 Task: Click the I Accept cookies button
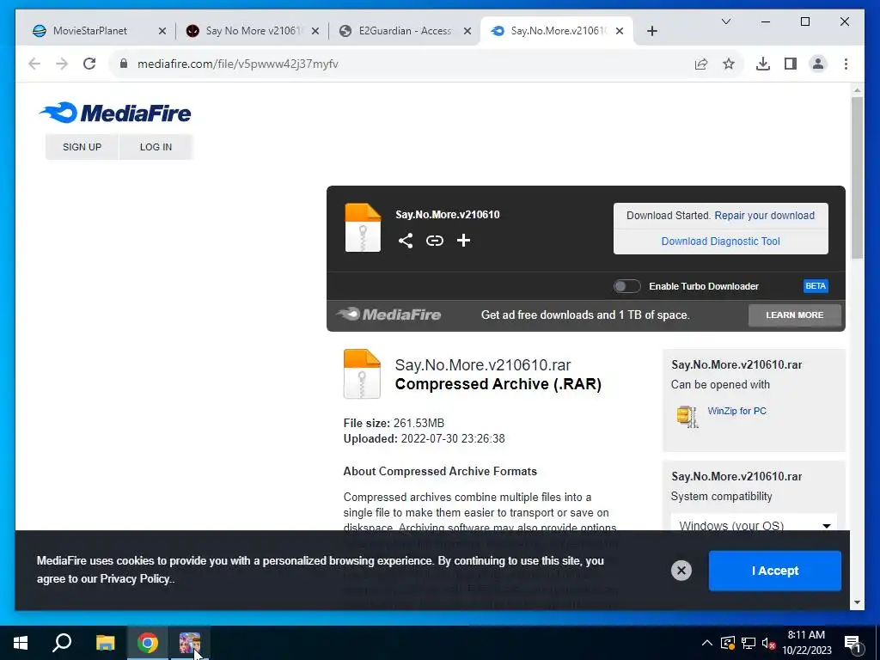tap(774, 571)
